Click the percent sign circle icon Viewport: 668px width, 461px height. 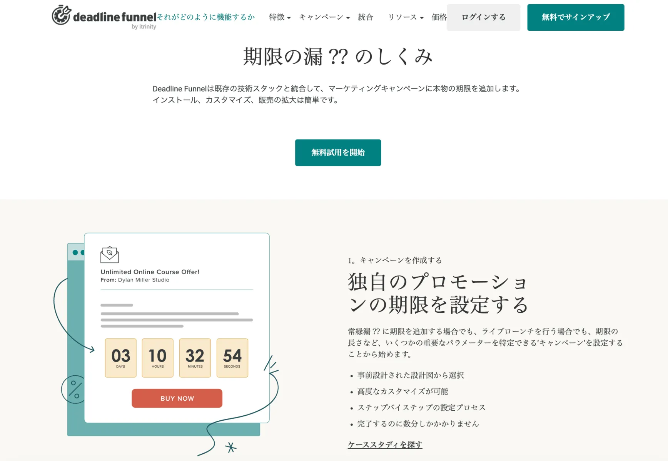click(74, 389)
